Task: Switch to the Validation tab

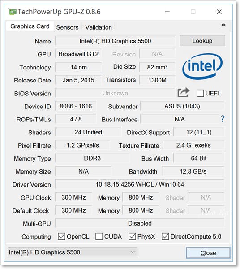Action: (x=99, y=27)
